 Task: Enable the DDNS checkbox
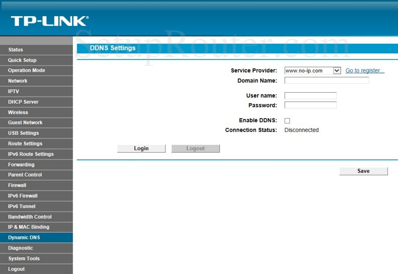287,121
